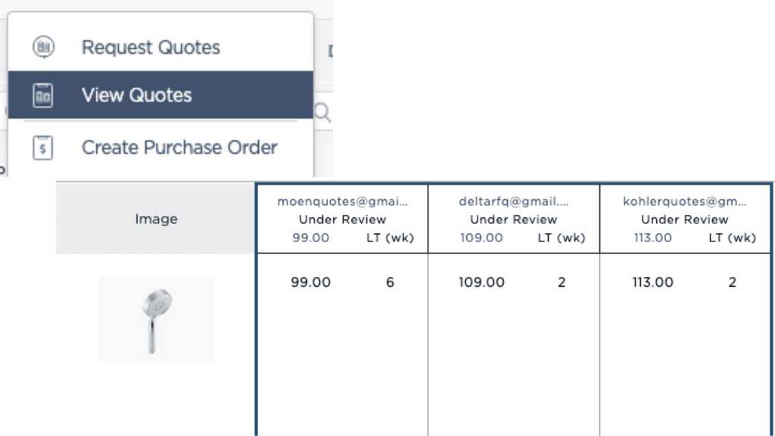775x436 pixels.
Task: Click the View Quotes icon
Action: point(43,95)
